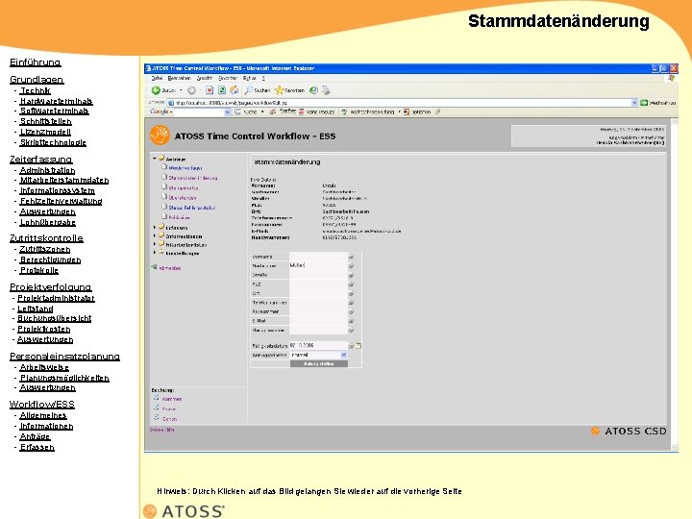
Task: Click the Online Hilfe link
Action: pyautogui.click(x=162, y=430)
